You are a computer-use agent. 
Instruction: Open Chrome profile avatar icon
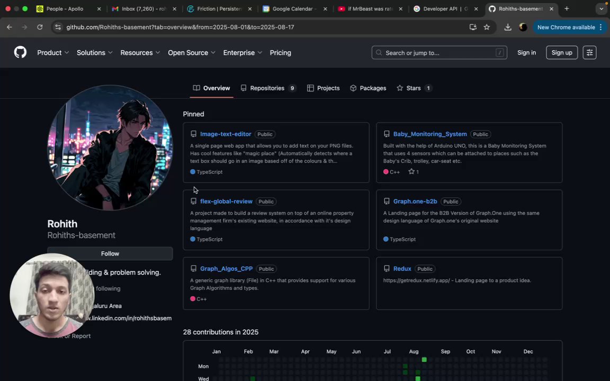click(523, 27)
